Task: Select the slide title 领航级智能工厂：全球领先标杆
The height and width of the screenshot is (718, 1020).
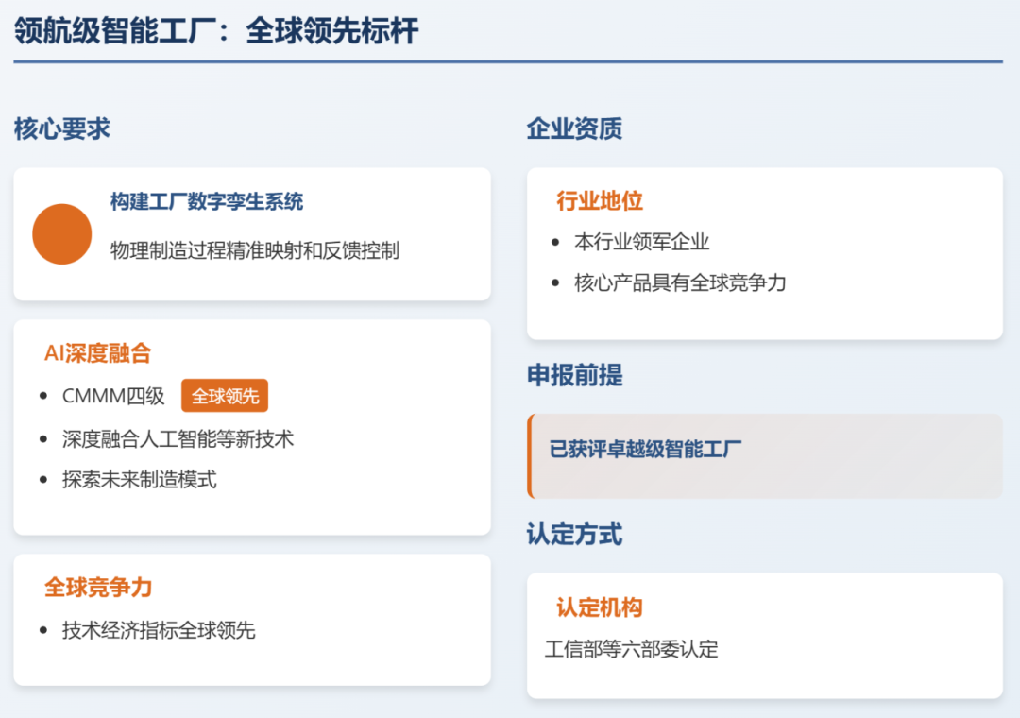Action: [x=216, y=30]
